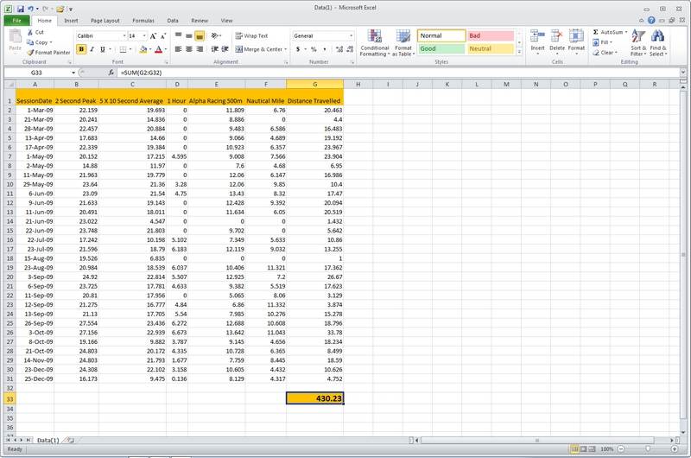Select Conditional Formatting in the ribbon
This screenshot has height=458, width=691.
374,41
